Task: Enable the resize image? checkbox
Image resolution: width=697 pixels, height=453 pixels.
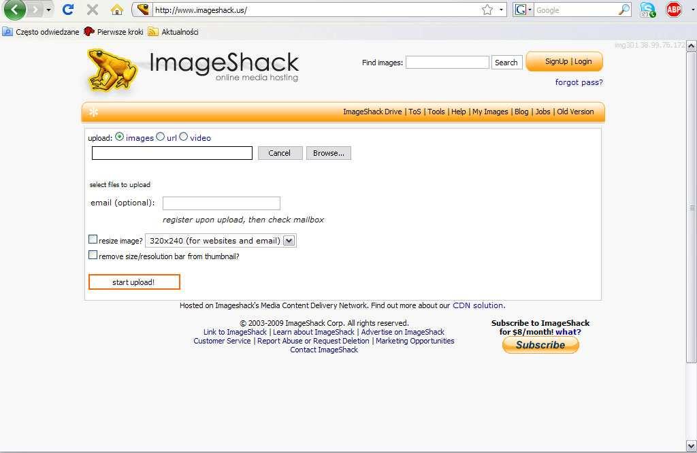Action: [93, 239]
